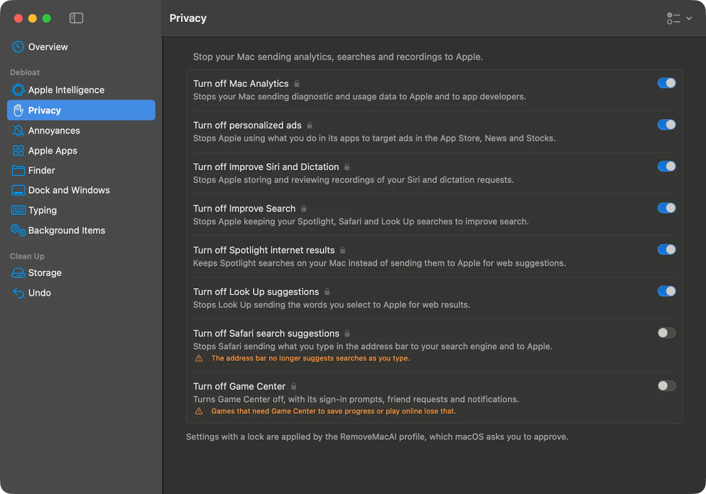Click the Privacy hand icon
706x494 pixels.
pos(18,110)
